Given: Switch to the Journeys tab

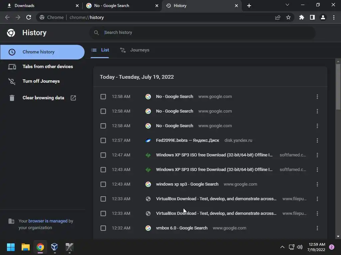Looking at the screenshot, I should 135,50.
